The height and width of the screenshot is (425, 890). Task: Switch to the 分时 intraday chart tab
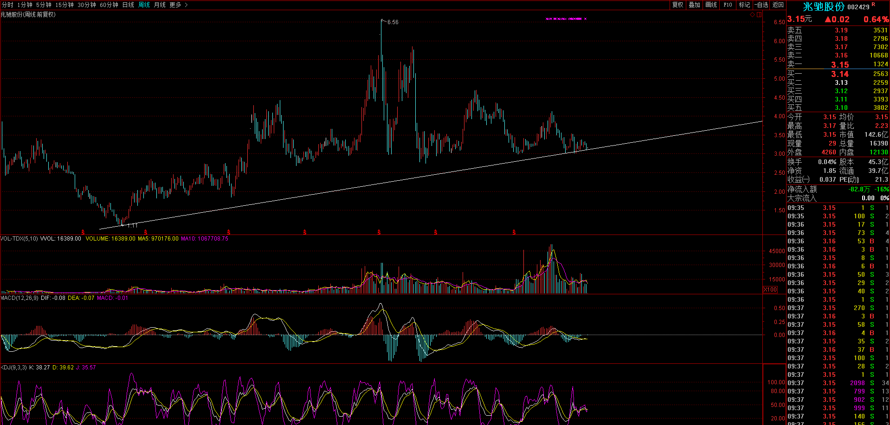click(x=7, y=5)
